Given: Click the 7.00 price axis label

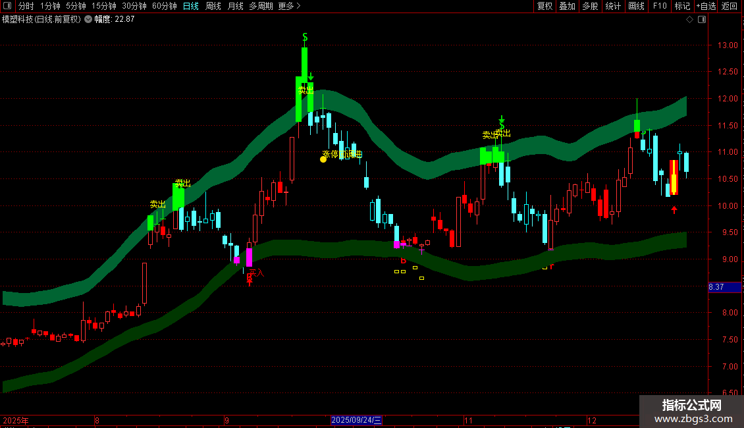Looking at the screenshot, I should 730,366.
